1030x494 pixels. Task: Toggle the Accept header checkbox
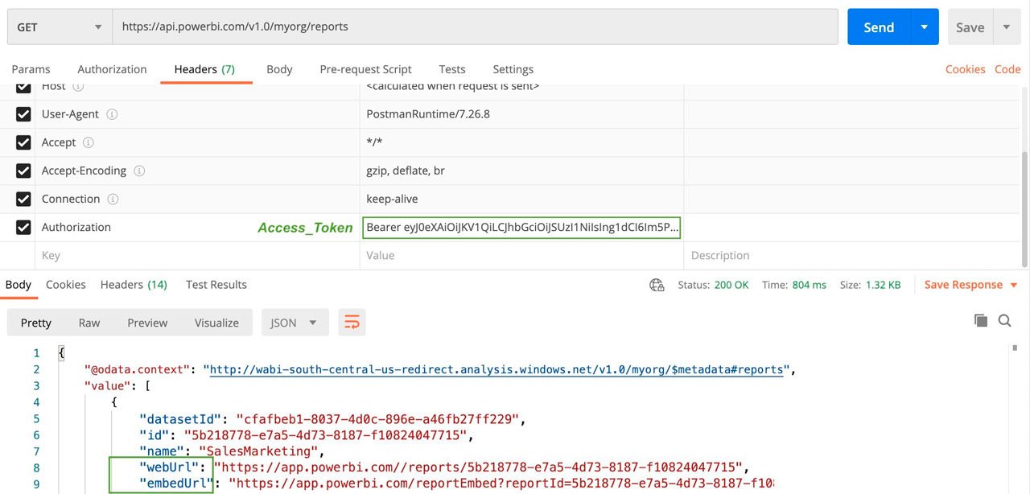click(x=23, y=142)
